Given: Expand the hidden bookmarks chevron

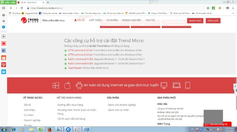Looking at the screenshot, I should pos(233,13).
